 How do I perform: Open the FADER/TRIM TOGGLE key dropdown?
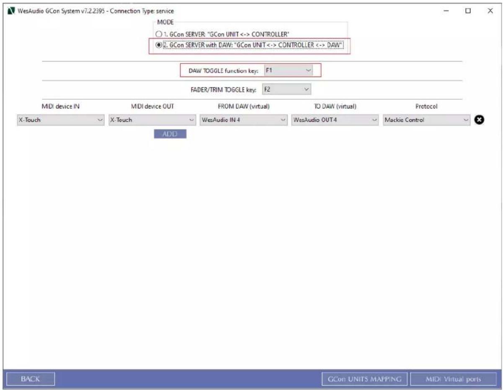point(286,89)
